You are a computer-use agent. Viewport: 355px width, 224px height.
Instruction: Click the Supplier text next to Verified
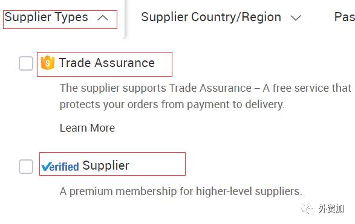(x=106, y=165)
